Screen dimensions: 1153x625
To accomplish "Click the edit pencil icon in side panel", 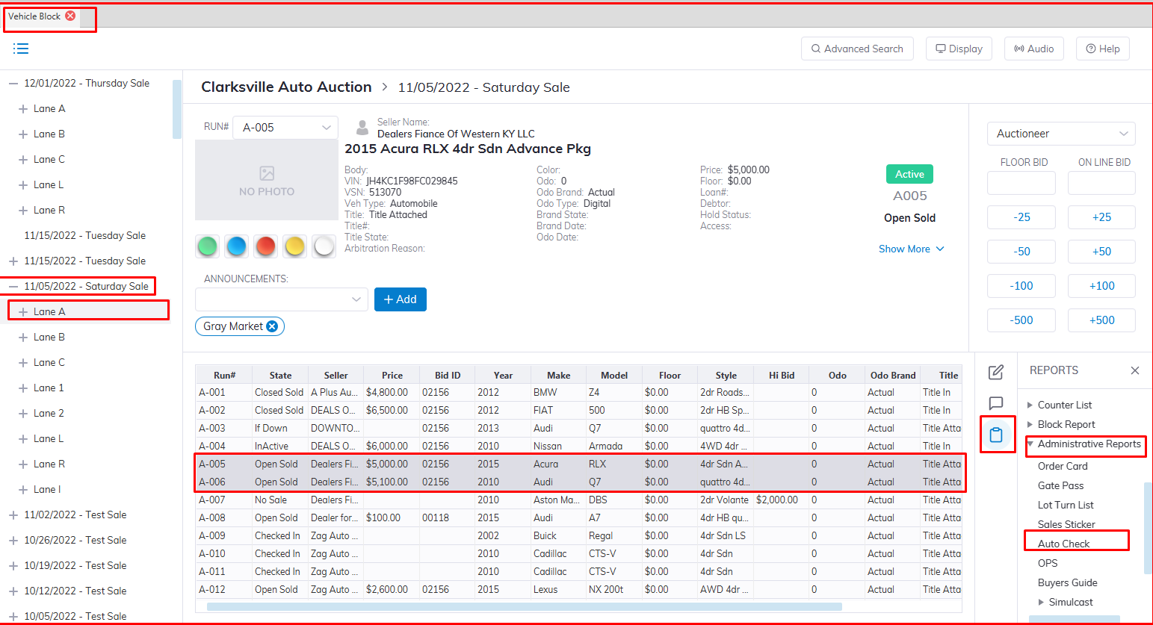I will [x=996, y=372].
